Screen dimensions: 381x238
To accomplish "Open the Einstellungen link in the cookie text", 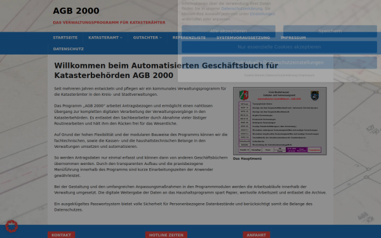I will 262,14.
